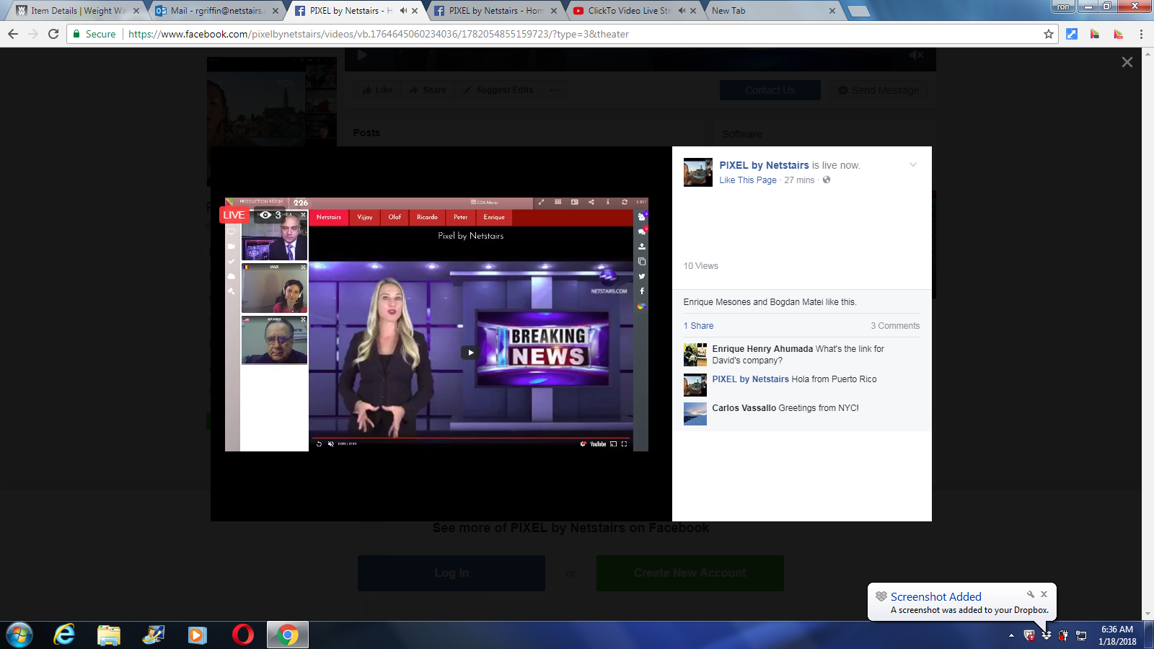
Task: Expand the post options chevron
Action: [x=912, y=165]
